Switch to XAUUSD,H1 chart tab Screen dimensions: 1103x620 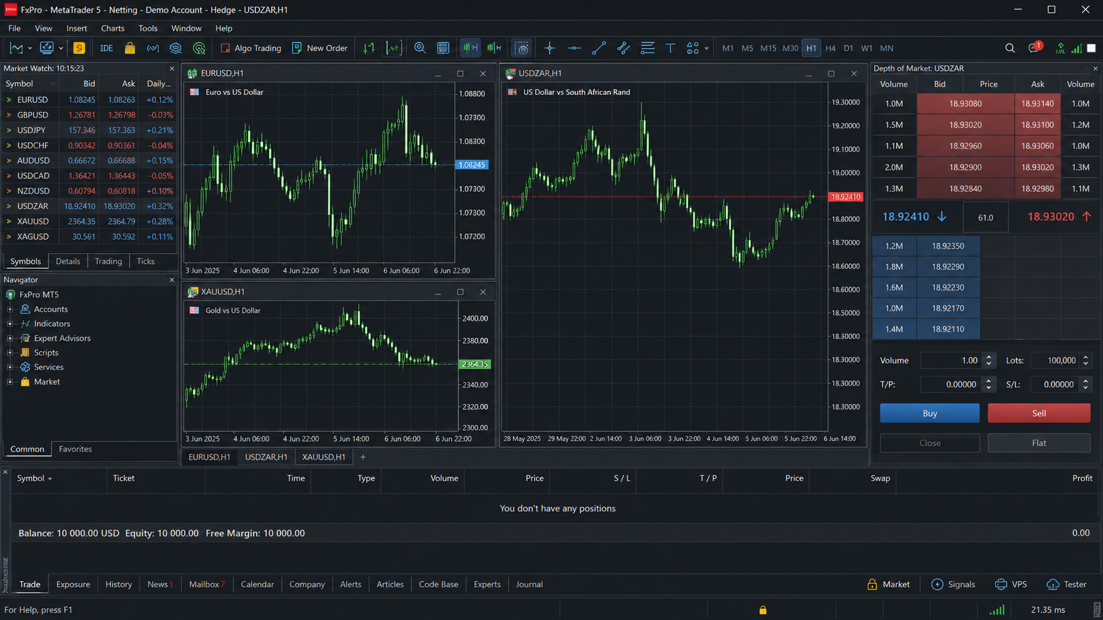click(323, 457)
